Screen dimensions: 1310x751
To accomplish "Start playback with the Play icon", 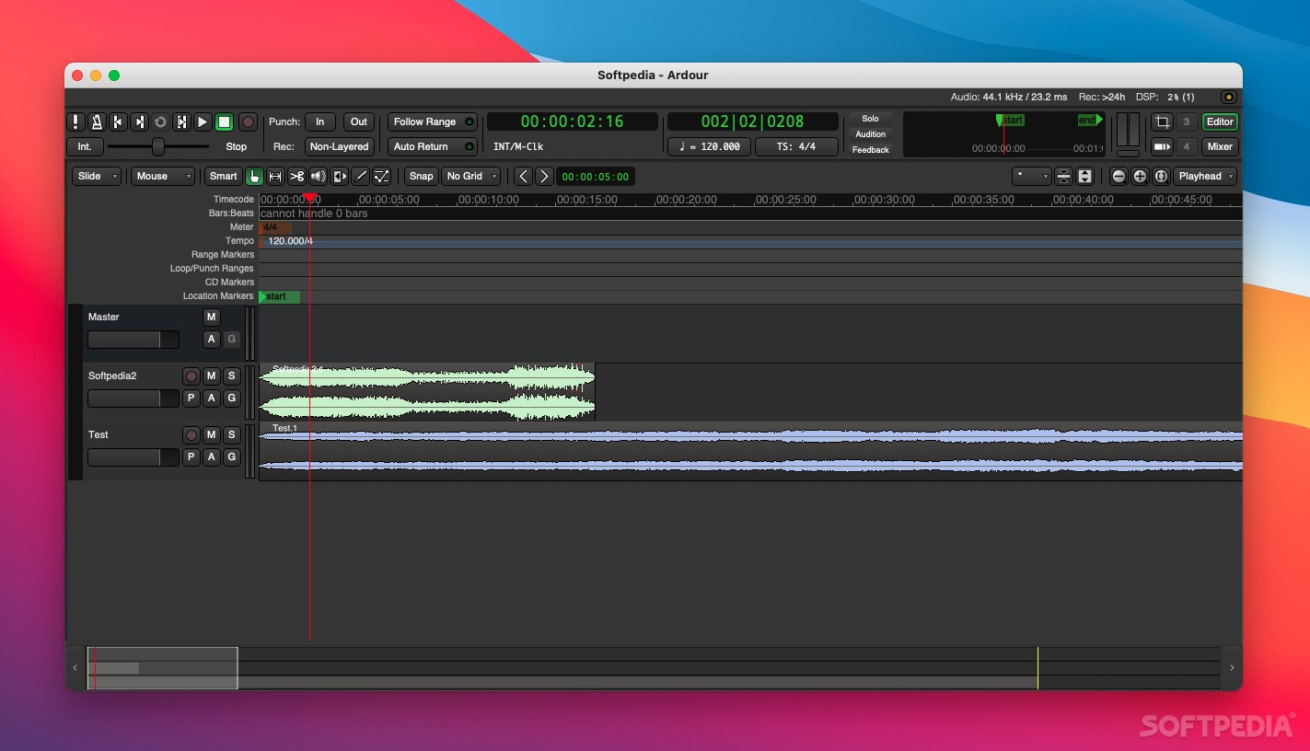I will [203, 121].
